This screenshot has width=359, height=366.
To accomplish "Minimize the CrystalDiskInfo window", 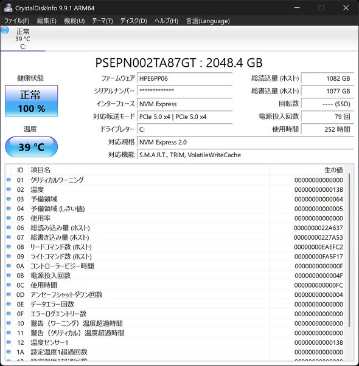I will [x=297, y=8].
